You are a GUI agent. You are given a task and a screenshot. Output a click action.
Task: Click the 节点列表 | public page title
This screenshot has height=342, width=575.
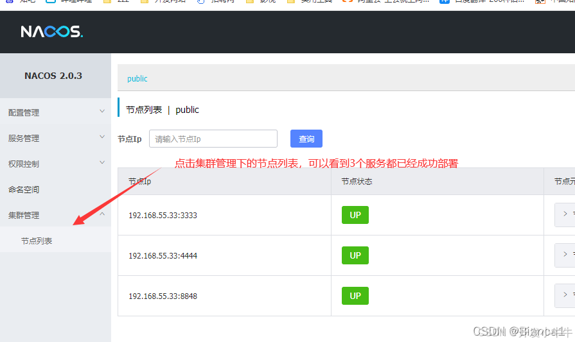coord(162,110)
